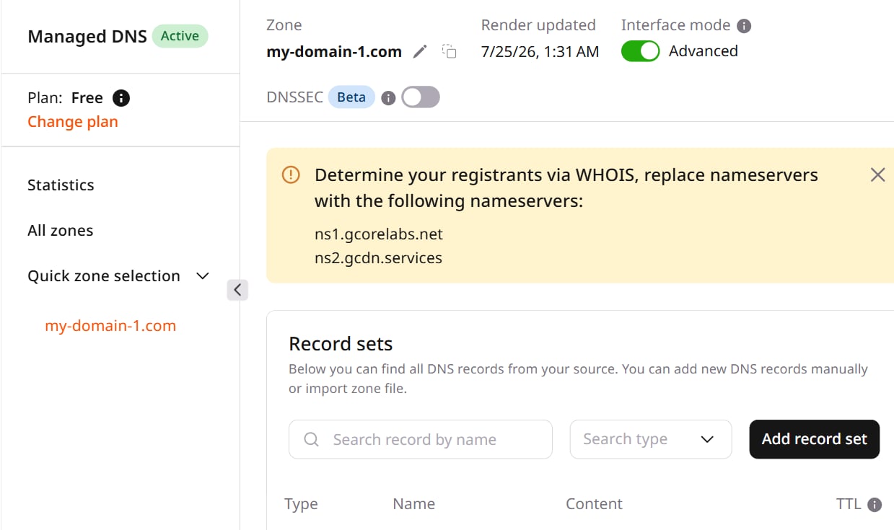The image size is (894, 530).
Task: Show the DNSSEC info tooltip icon
Action: (x=388, y=98)
